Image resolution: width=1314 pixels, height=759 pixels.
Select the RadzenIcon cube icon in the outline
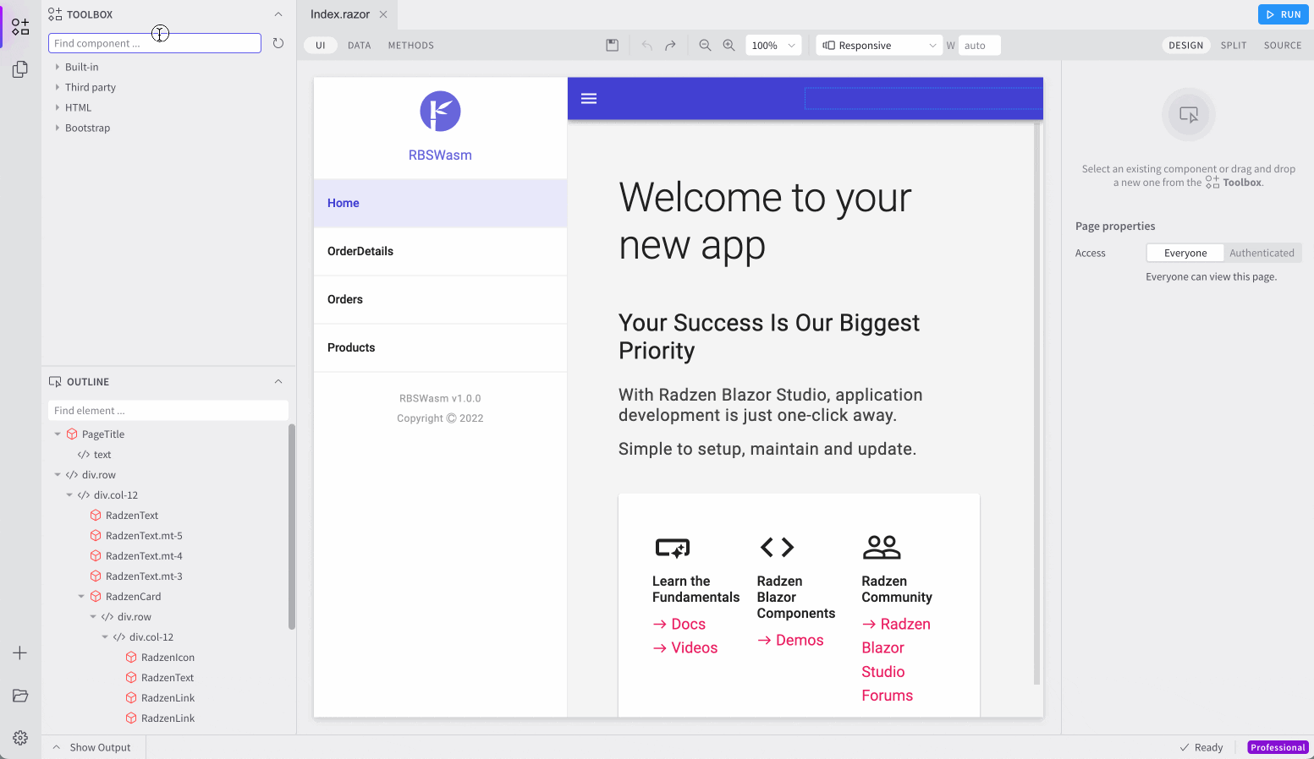131,658
